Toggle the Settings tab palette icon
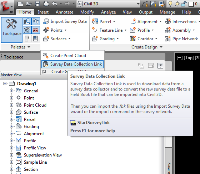Screen dimensions: 200x174 tap(36, 21)
